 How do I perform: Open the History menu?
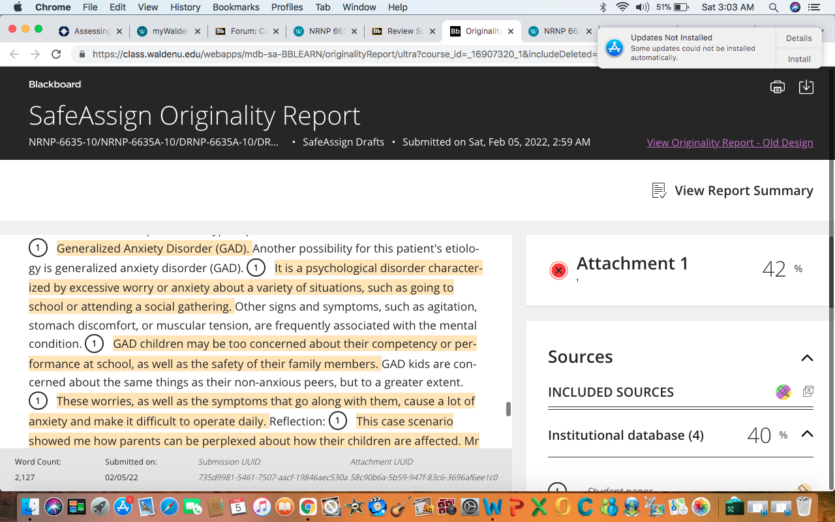(185, 7)
